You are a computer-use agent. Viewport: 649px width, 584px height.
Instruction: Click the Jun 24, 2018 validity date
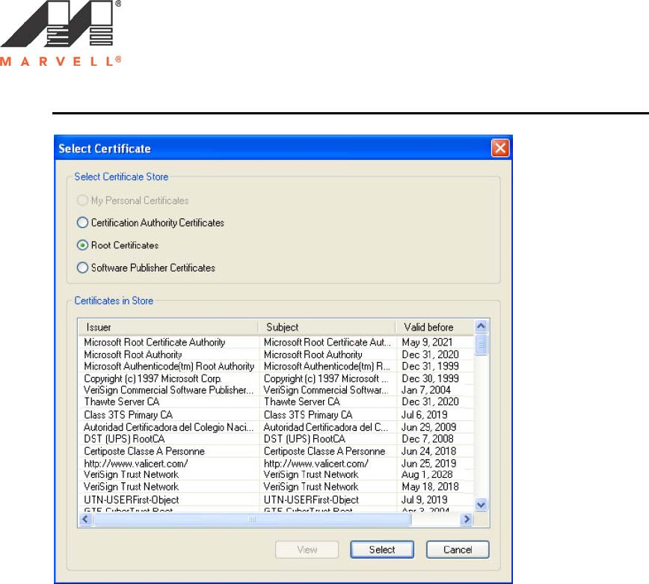point(429,451)
